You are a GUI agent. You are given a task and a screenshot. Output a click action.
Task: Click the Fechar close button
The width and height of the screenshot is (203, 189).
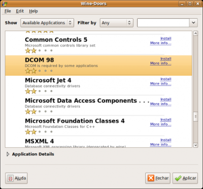pos(158,178)
